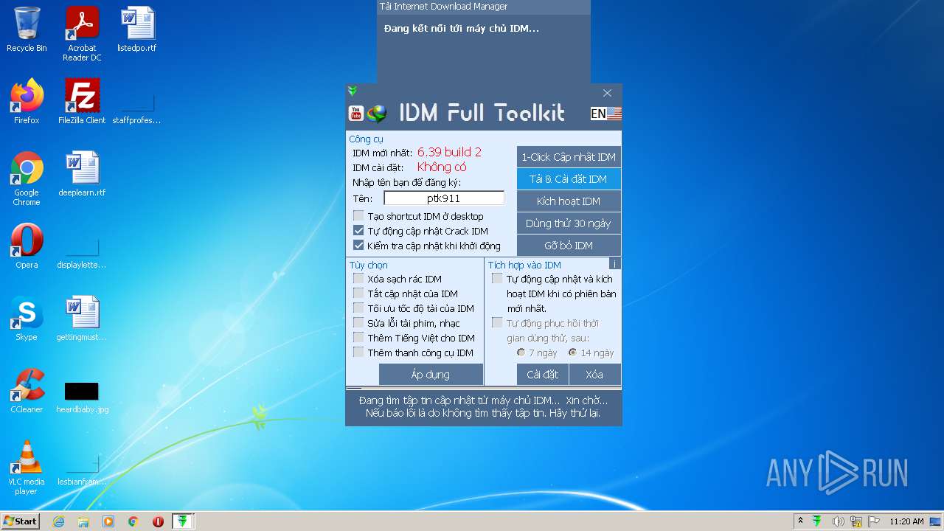944x531 pixels.
Task: Check 'Sửa lỗi tải phim, nhạc' option
Action: (358, 323)
